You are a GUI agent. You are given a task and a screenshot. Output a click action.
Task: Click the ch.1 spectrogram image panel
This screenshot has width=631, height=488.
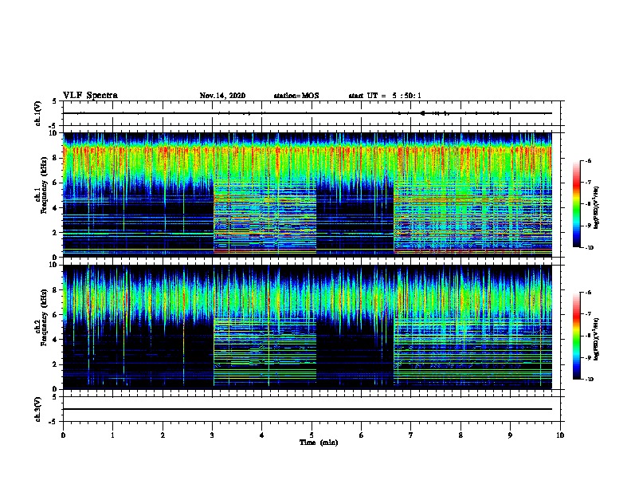(308, 195)
